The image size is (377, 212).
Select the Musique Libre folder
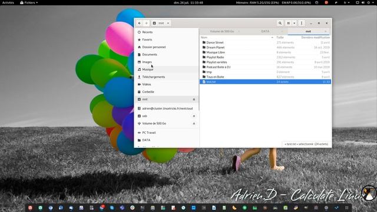pyautogui.click(x=265, y=52)
